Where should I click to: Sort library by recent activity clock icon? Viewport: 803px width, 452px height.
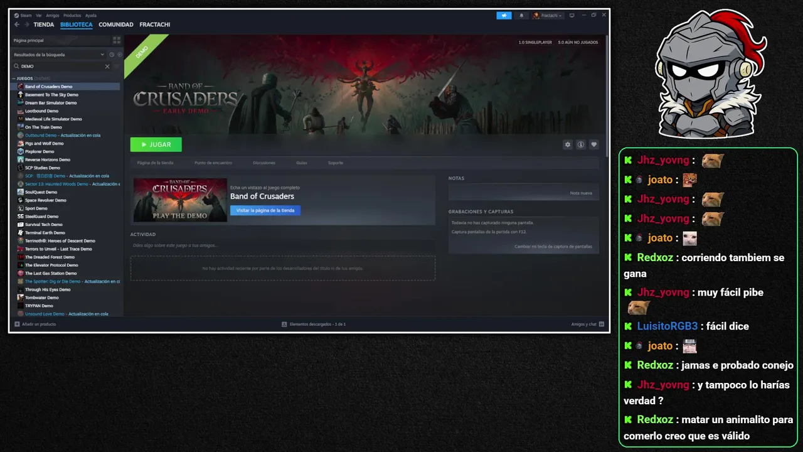tap(112, 55)
